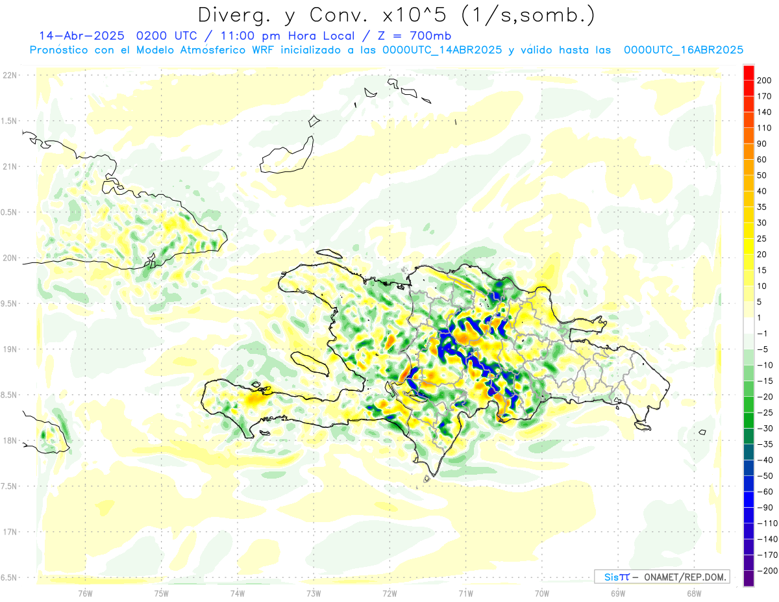This screenshot has height=602, width=779.
Task: Click legend swatch between -20 and -25
Action: 749,405
